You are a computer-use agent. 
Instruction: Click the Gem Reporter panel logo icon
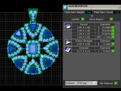[x=65, y=7]
